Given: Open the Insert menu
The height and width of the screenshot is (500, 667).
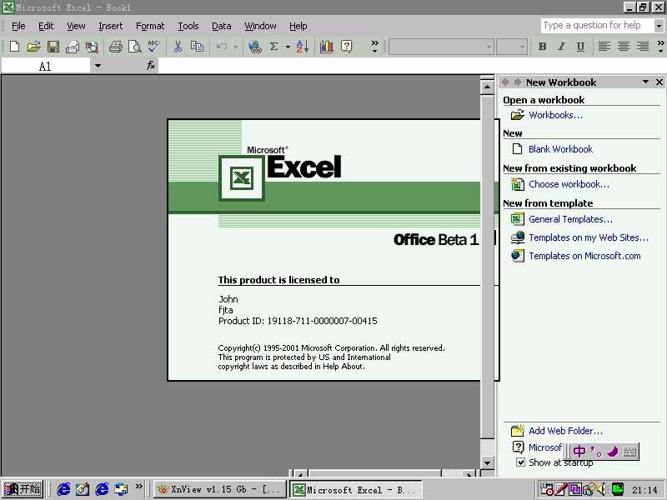Looking at the screenshot, I should click(111, 26).
